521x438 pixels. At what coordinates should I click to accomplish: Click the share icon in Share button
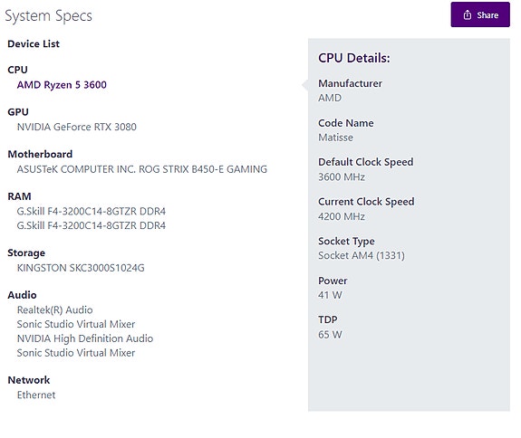[468, 14]
